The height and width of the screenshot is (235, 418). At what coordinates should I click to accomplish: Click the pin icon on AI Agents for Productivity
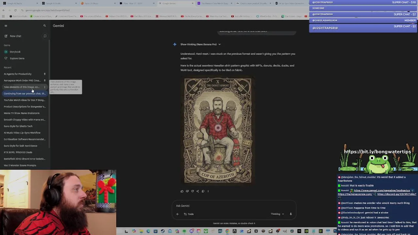tap(45, 74)
